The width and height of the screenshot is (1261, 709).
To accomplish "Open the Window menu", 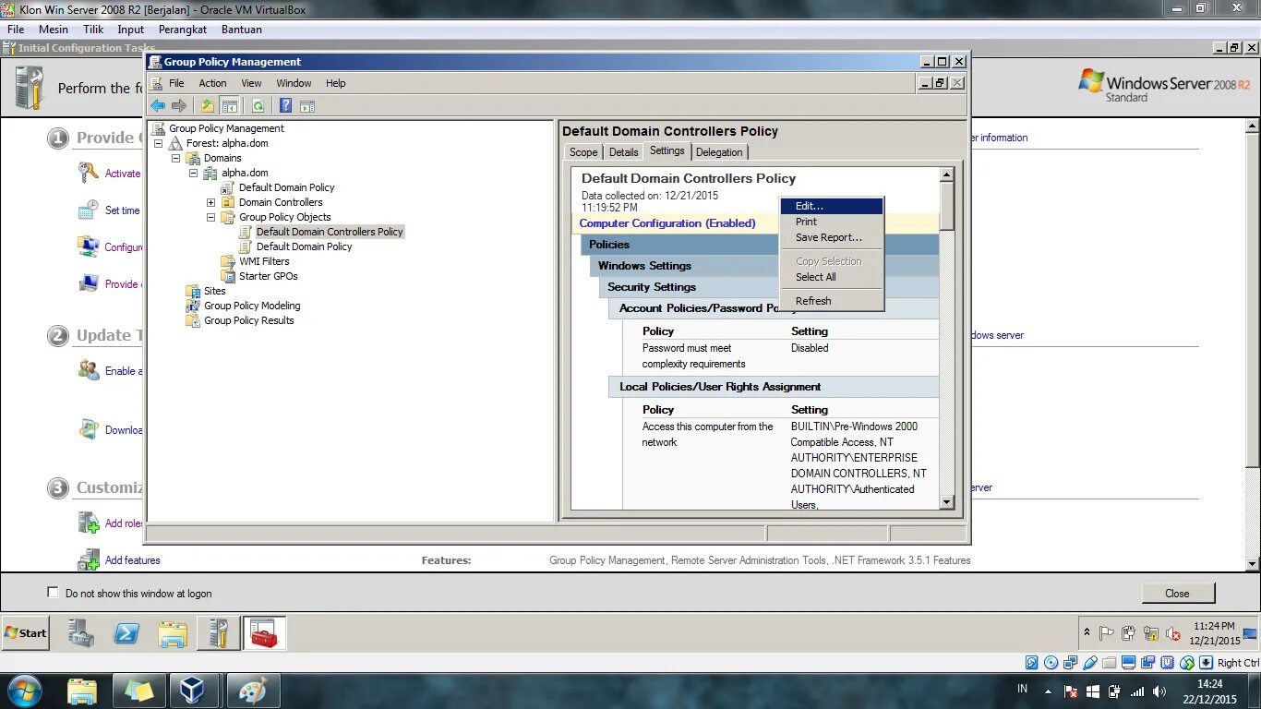I will coord(294,83).
